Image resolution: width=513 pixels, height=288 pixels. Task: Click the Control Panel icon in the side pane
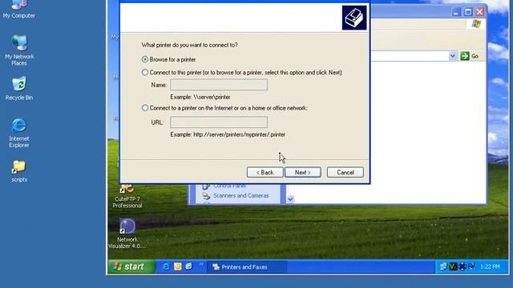pos(206,186)
